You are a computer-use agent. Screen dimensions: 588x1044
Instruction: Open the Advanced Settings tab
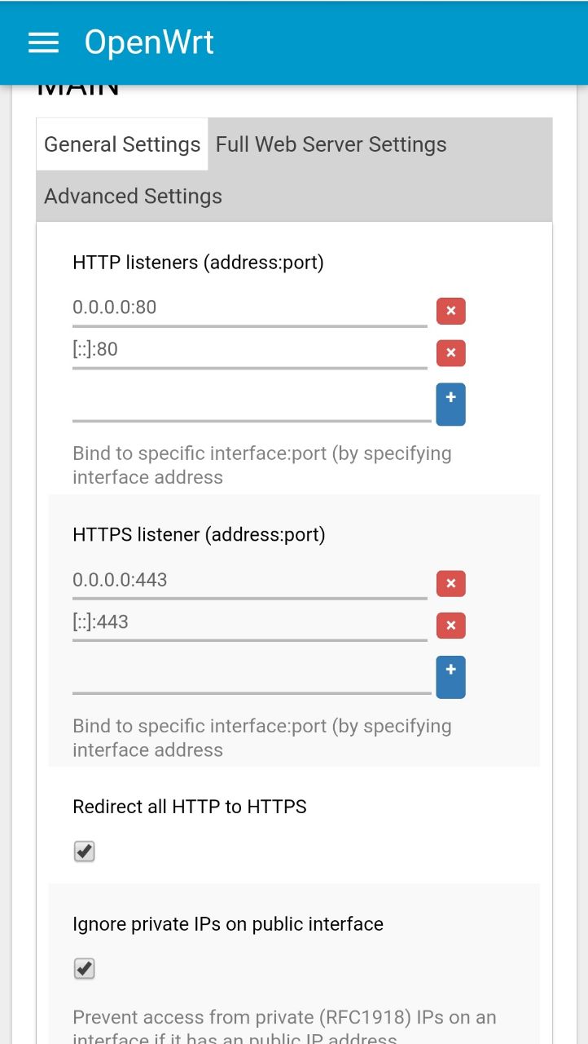(x=133, y=196)
